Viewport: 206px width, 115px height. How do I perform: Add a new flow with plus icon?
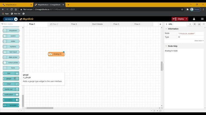coord(160,24)
